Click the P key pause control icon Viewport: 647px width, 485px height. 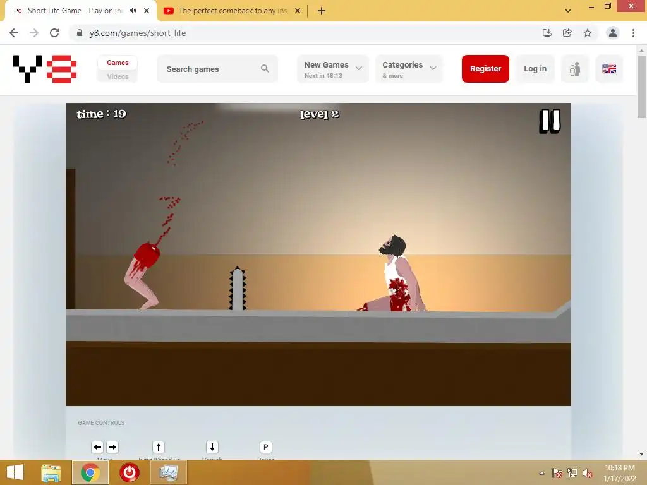click(x=266, y=447)
